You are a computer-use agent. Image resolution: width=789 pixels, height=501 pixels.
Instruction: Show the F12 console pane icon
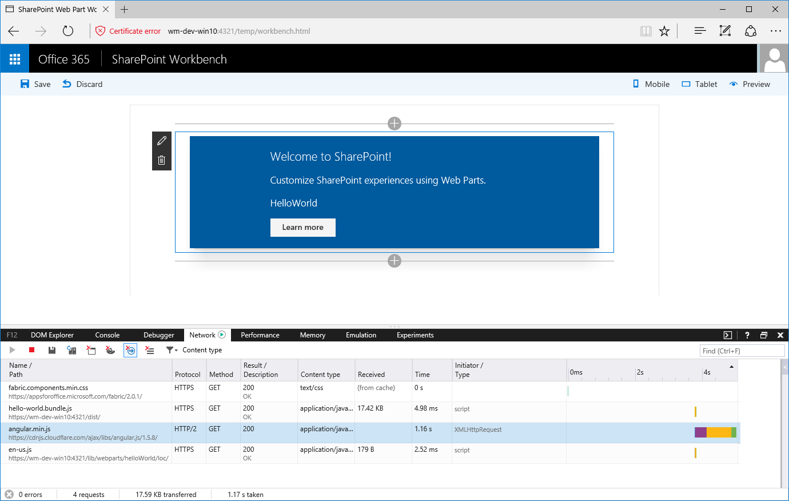tap(728, 335)
